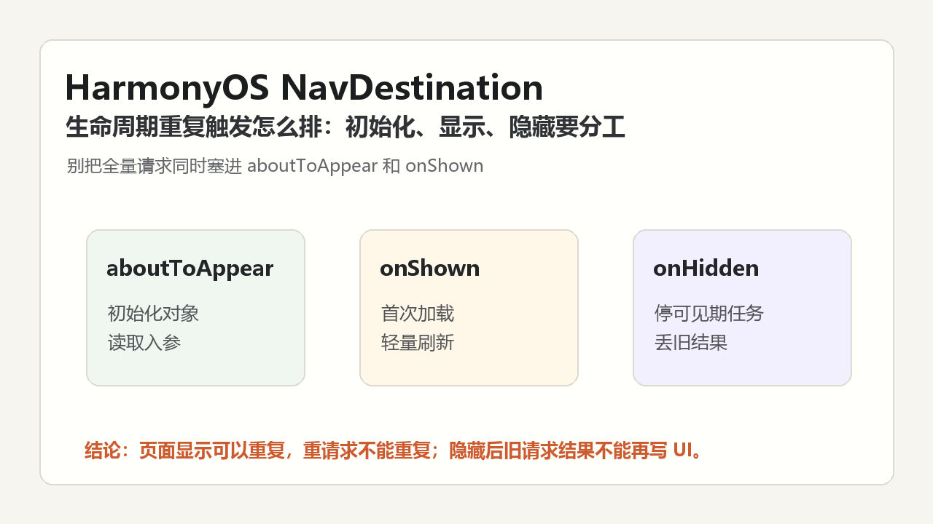Click 丢旧结果 in the onHidden card
933x524 pixels.
690,343
